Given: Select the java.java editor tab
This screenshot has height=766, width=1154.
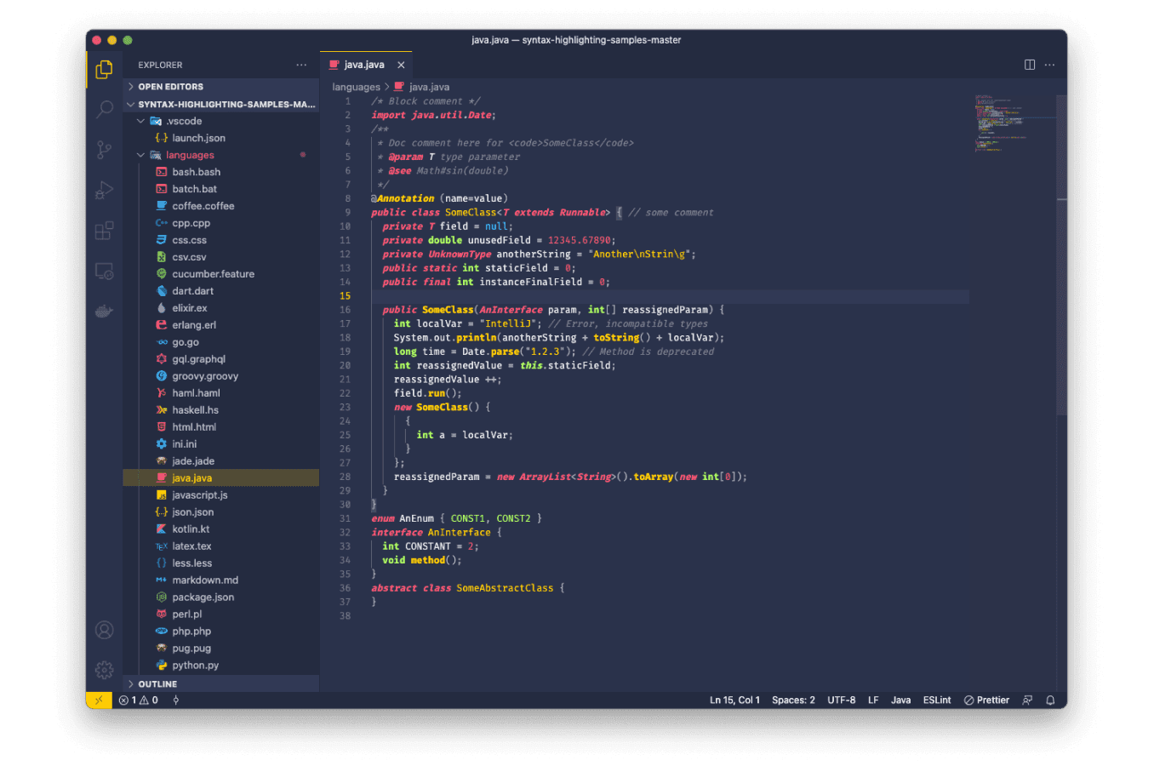Looking at the screenshot, I should (364, 64).
